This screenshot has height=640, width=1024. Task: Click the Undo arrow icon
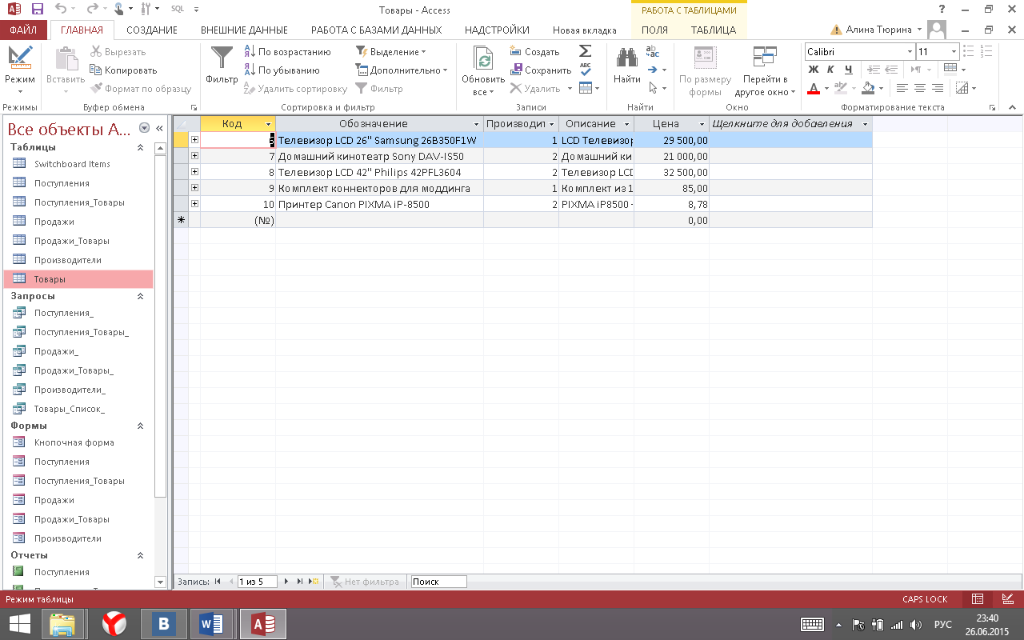pyautogui.click(x=62, y=10)
